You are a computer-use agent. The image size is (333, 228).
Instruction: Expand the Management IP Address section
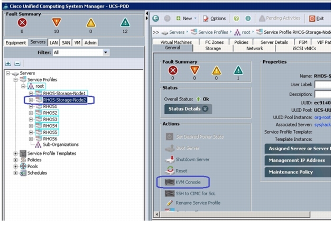298,160
